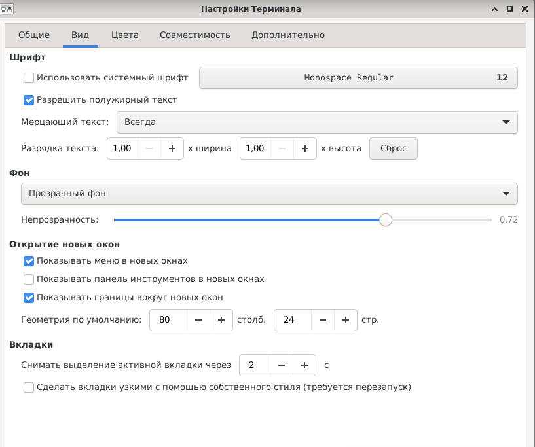Enable 'Использовать системный шрифт' checkbox
Screen dimensions: 535x447
[29, 78]
